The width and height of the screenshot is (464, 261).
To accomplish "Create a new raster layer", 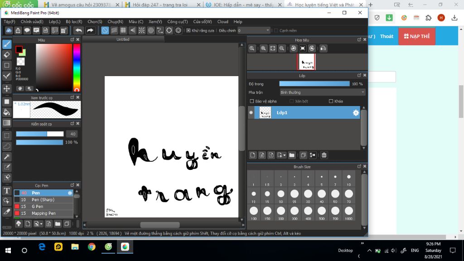I will point(252,155).
